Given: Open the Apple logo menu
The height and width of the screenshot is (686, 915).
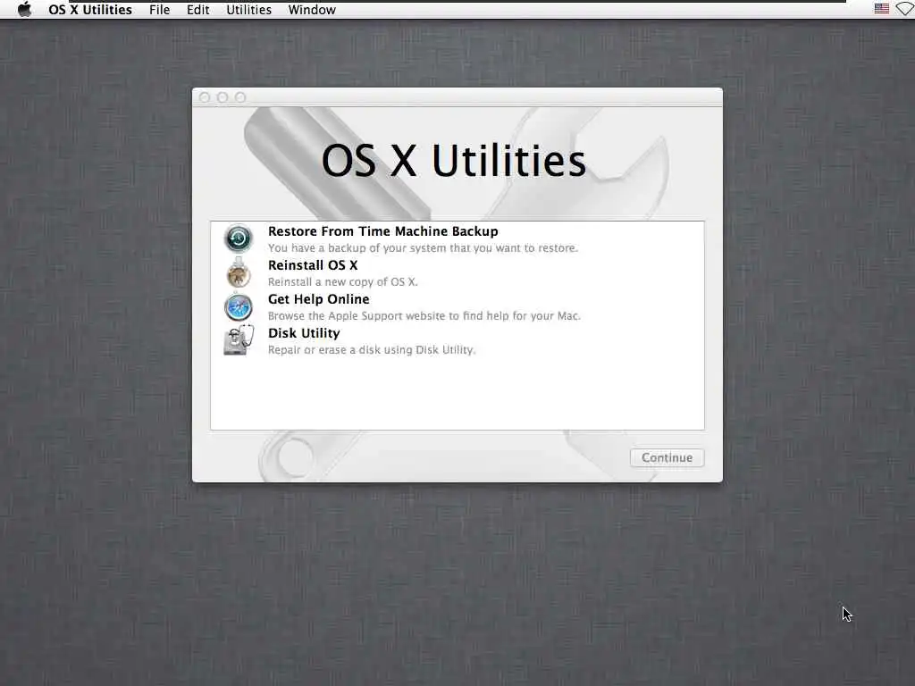Looking at the screenshot, I should click(24, 9).
